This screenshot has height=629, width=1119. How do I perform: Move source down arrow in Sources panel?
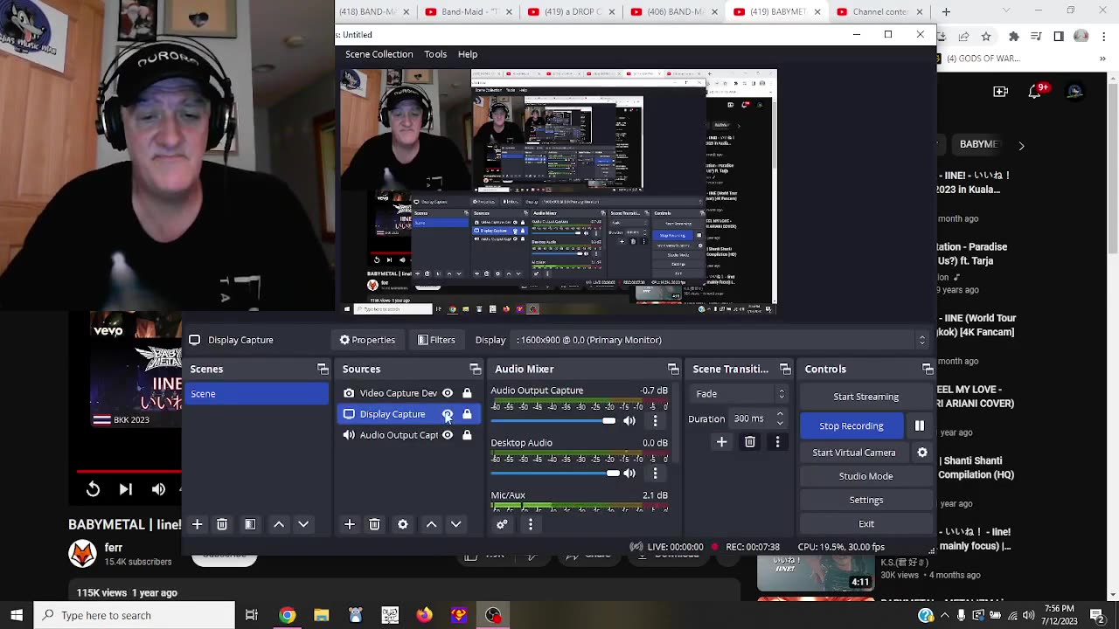pyautogui.click(x=455, y=524)
